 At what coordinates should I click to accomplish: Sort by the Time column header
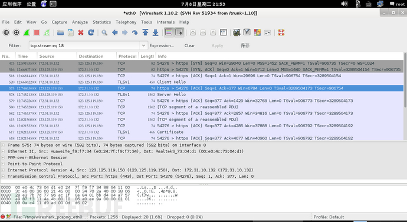[26, 56]
